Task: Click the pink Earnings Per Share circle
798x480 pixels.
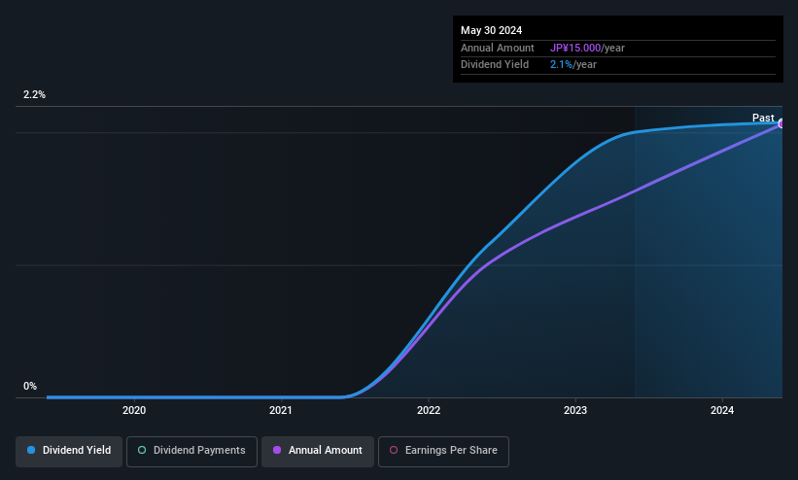Action: pos(394,450)
